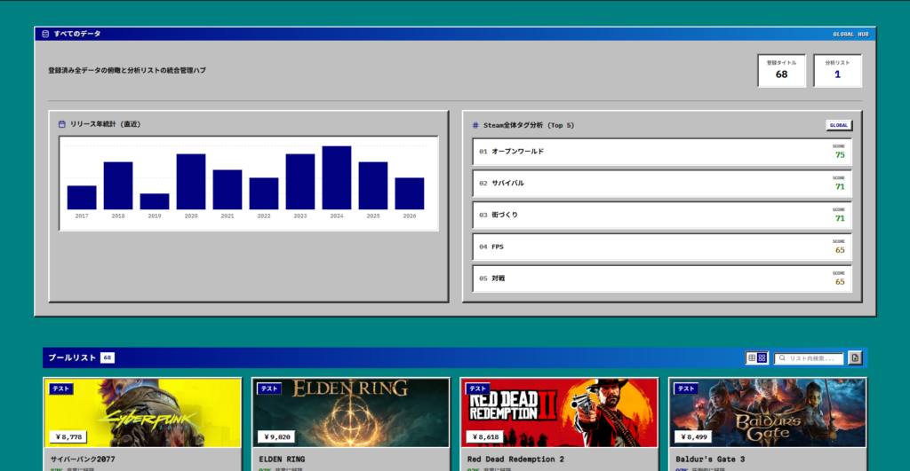Image resolution: width=910 pixels, height=471 pixels.
Task: Click the 2022 bar in release chart
Action: [x=263, y=193]
